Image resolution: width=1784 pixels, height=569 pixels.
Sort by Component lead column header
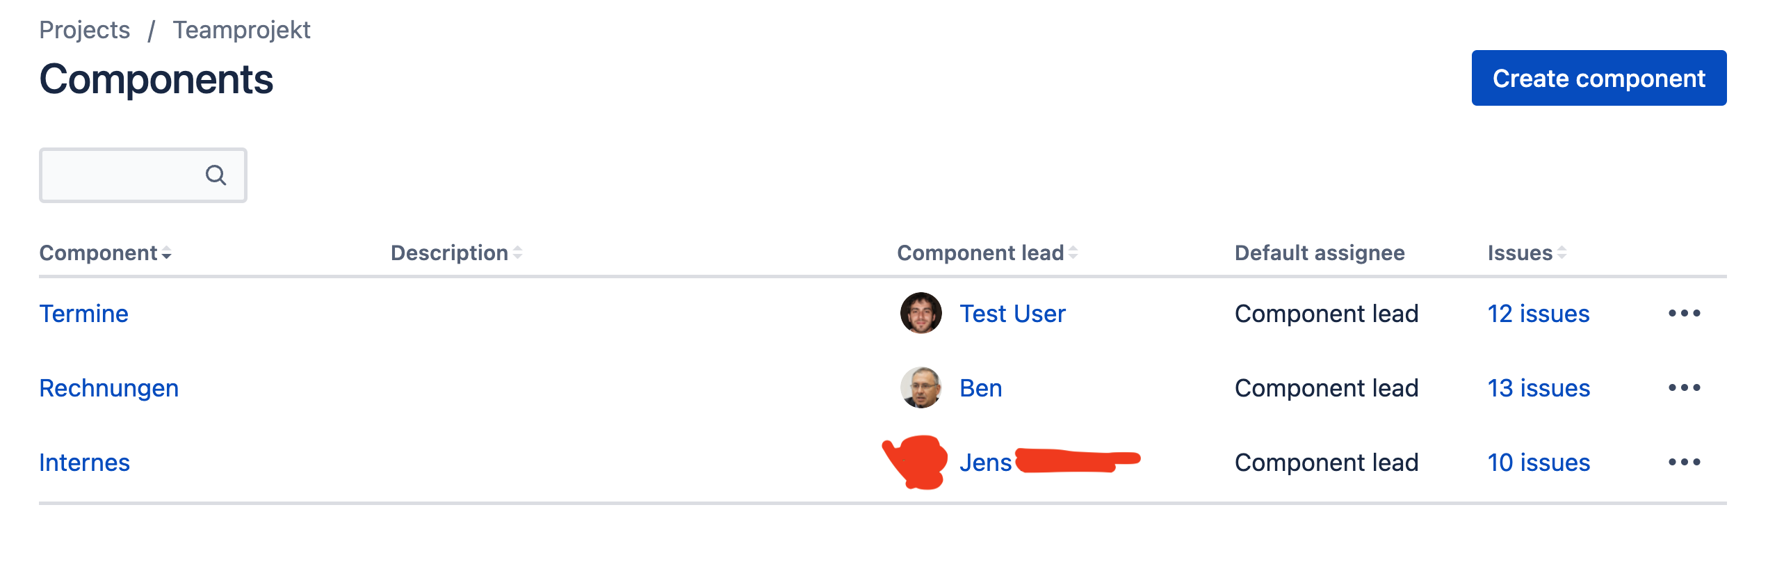(987, 253)
